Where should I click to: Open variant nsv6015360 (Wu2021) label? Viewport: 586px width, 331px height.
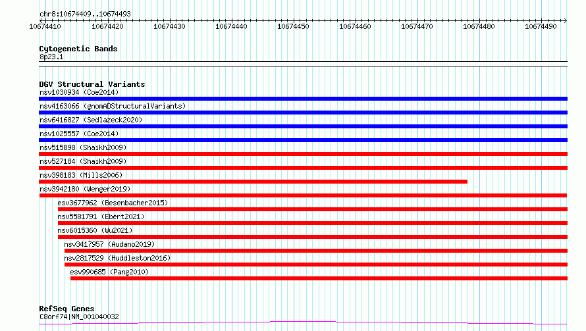(95, 230)
